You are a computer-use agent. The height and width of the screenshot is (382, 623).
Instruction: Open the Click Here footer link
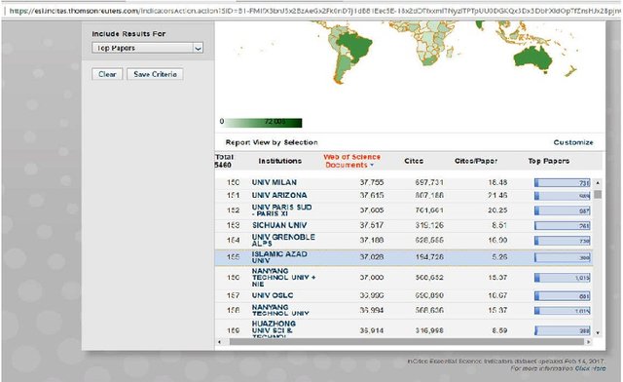point(590,368)
